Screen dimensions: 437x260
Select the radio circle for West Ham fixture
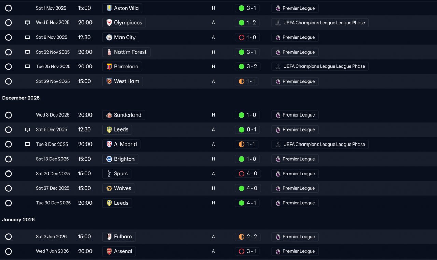click(9, 81)
